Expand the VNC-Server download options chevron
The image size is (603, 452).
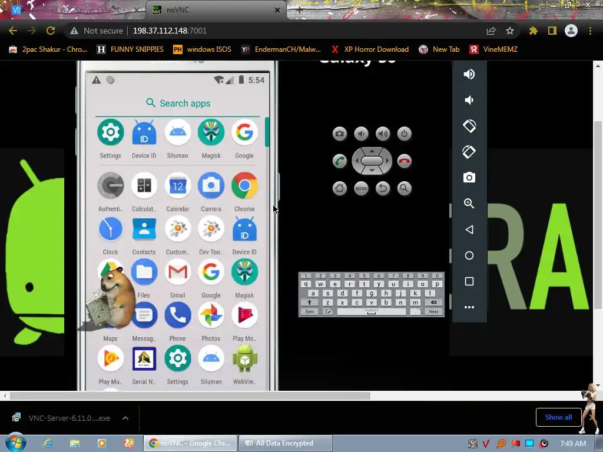click(125, 418)
